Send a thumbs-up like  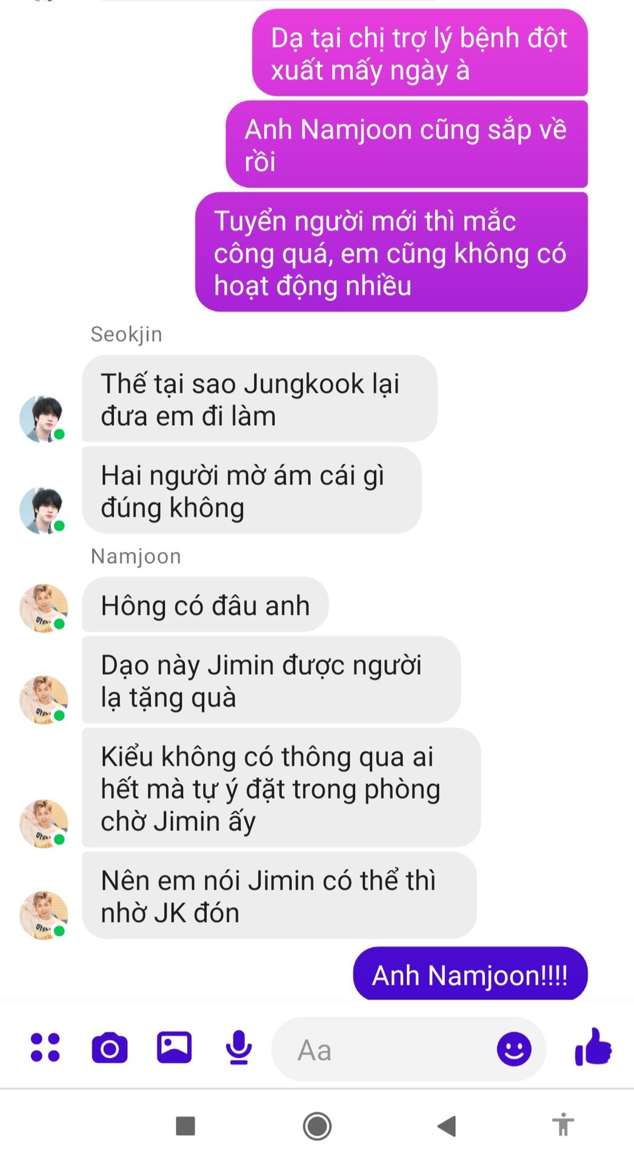point(593,1047)
